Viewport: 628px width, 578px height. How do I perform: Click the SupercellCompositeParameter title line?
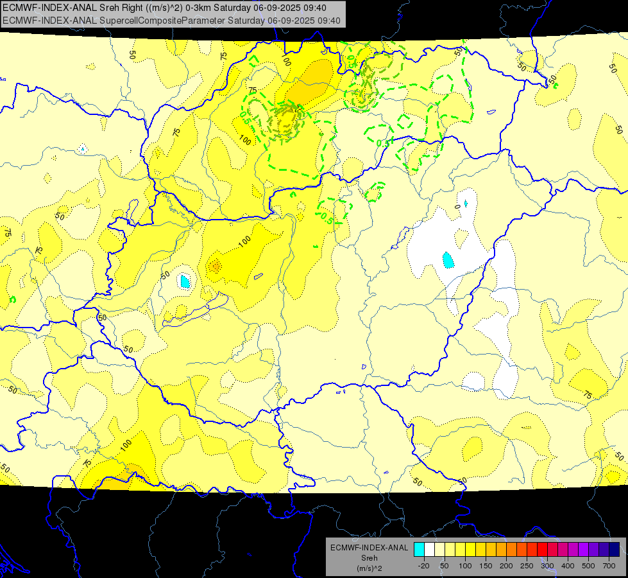tap(171, 21)
